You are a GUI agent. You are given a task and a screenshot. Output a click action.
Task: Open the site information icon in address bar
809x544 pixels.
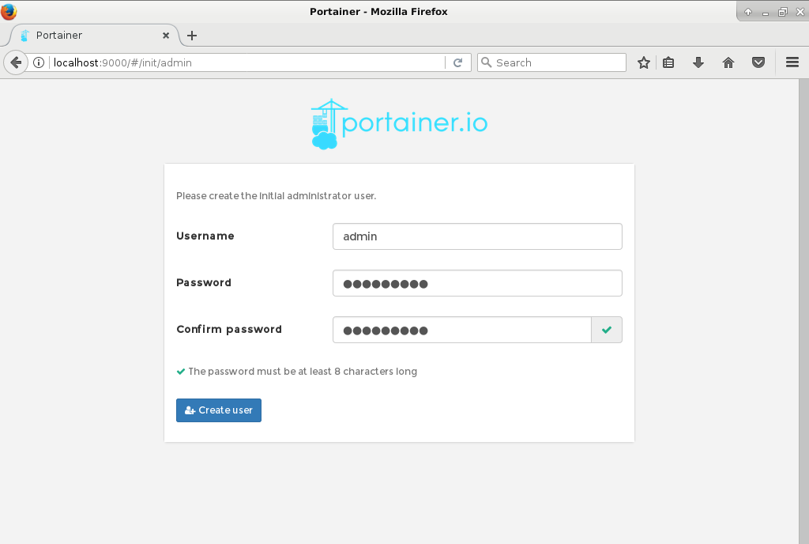pyautogui.click(x=39, y=62)
